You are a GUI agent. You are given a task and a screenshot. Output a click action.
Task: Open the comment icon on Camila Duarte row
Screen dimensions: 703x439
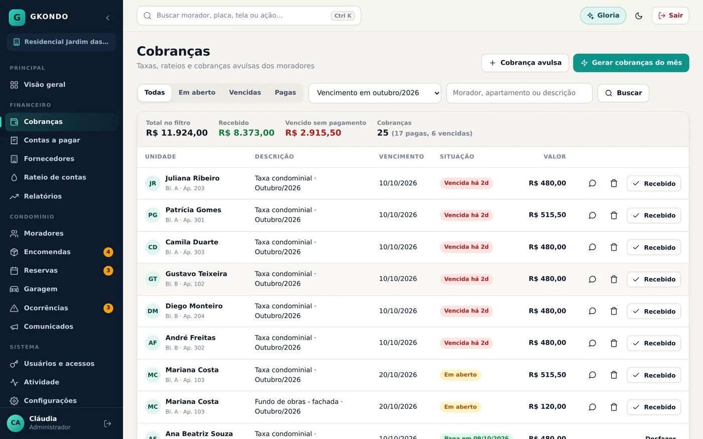coord(593,247)
